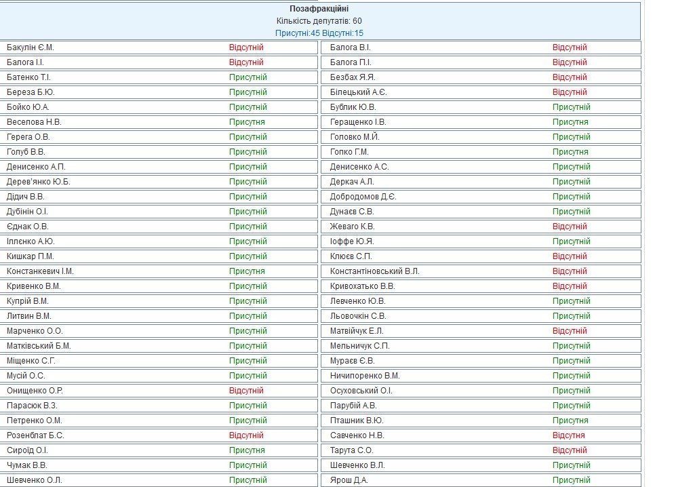
Task: Click on Константіновський В.Л. entry
Action: point(375,271)
